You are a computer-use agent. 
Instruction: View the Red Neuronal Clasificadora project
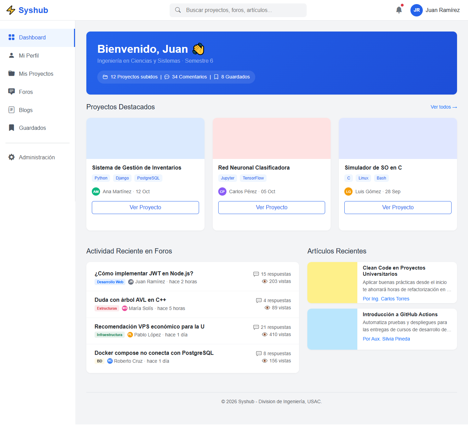coord(271,208)
